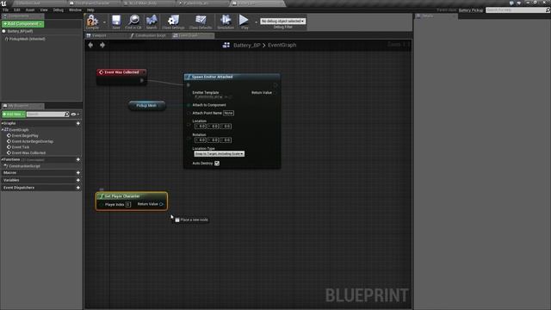Save the blueprint using the Save icon
551x310 pixels.
pos(116,22)
